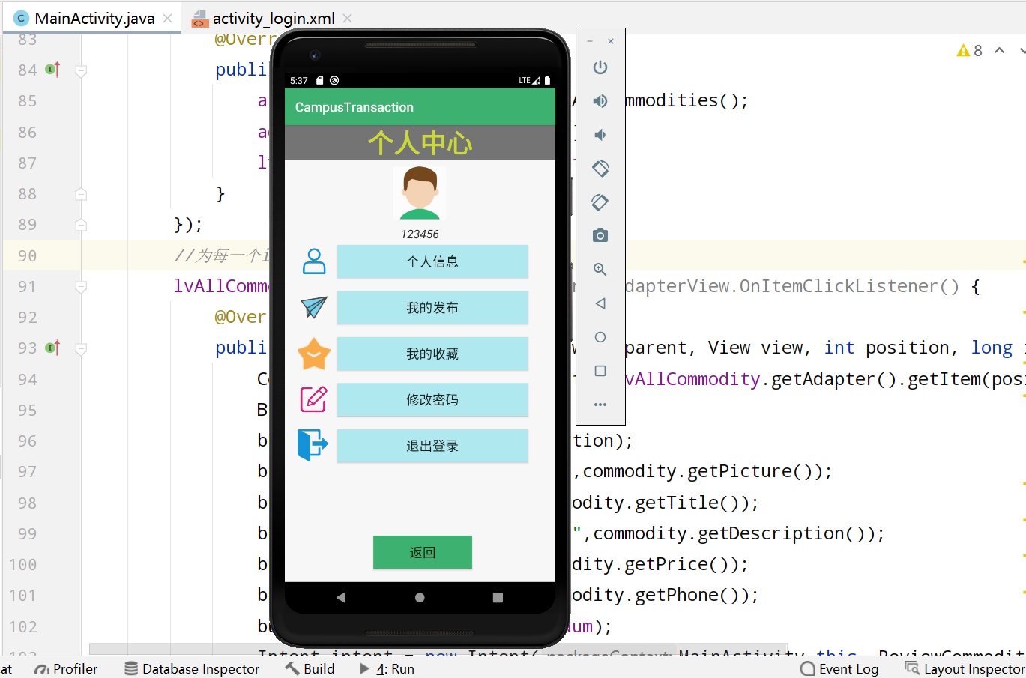Click emulator volume up icon
This screenshot has width=1026, height=678.
coord(600,101)
